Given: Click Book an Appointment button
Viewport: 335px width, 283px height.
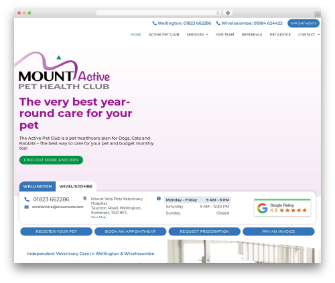Looking at the screenshot, I should tap(131, 231).
